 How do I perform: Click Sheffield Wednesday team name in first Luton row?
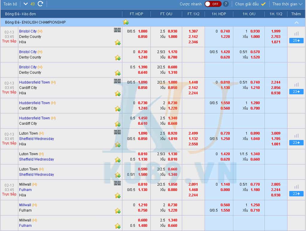[36, 139]
